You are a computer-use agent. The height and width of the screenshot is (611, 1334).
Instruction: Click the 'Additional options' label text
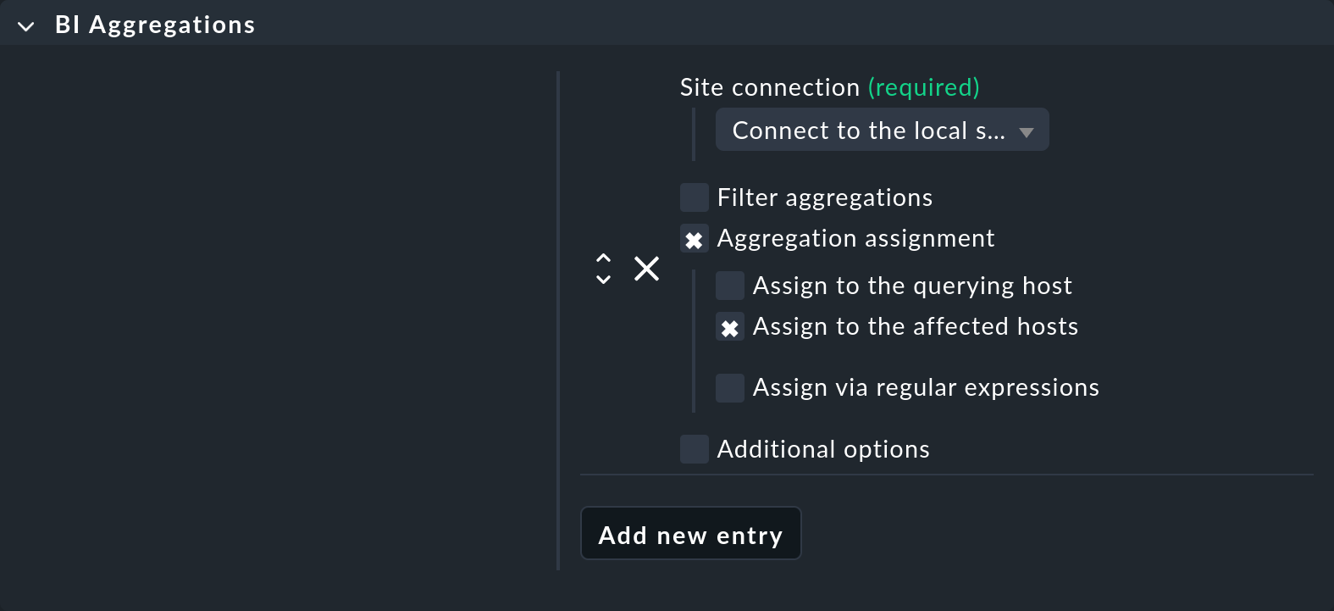pos(822,449)
